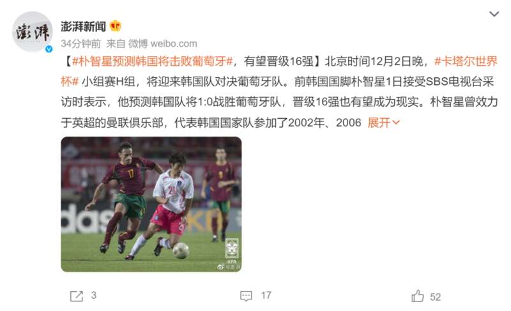Click the comment count 17

click(266, 296)
